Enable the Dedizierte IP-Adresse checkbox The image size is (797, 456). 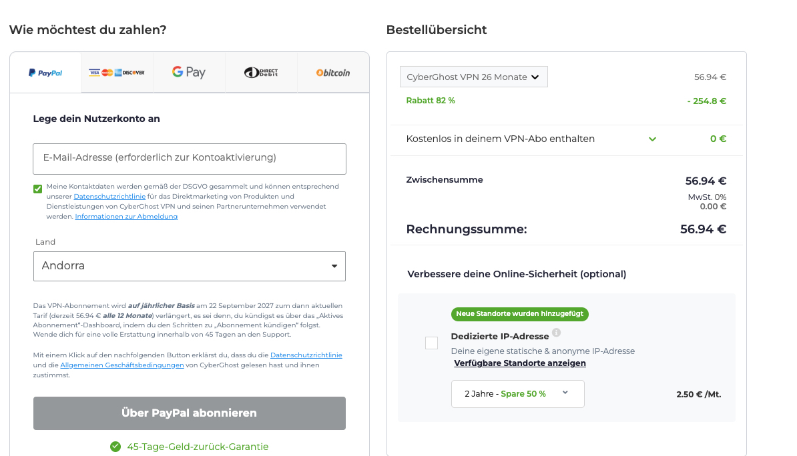431,343
